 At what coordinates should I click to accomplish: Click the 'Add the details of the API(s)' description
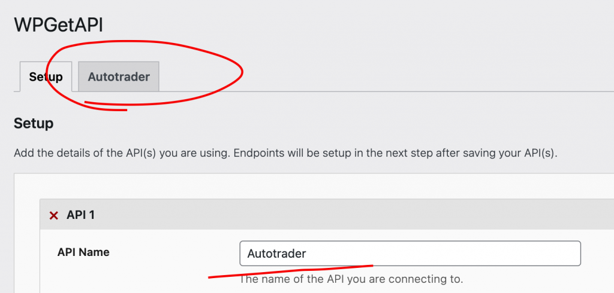click(x=285, y=152)
